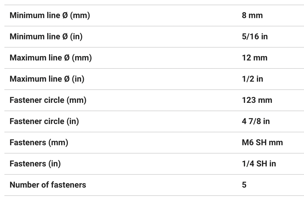Click the Ø symbol in the first row label
304x200 pixels.
[x=65, y=16]
